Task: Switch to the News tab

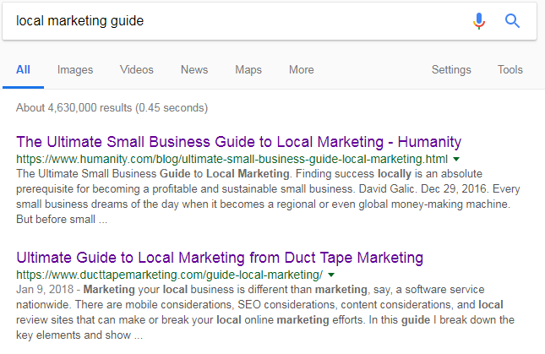Action: tap(194, 70)
